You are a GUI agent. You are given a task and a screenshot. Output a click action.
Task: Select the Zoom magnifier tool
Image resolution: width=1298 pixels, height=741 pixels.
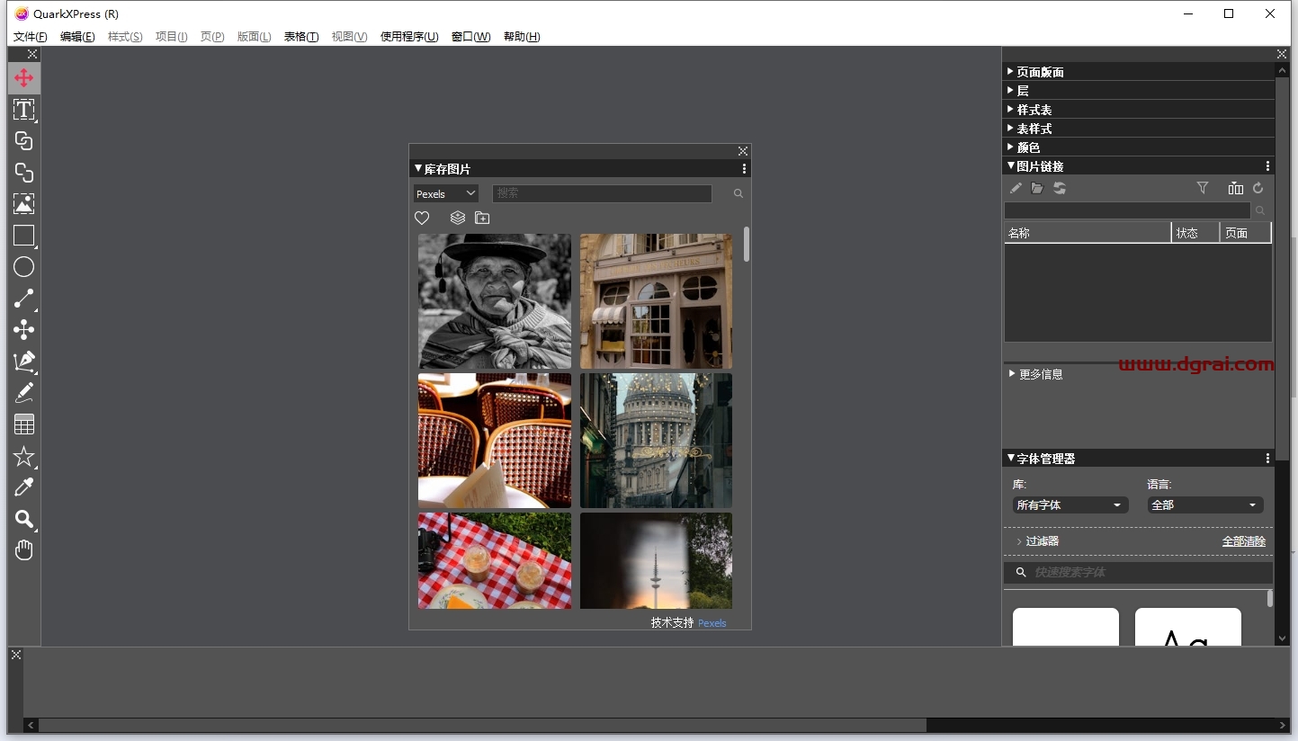tap(23, 519)
